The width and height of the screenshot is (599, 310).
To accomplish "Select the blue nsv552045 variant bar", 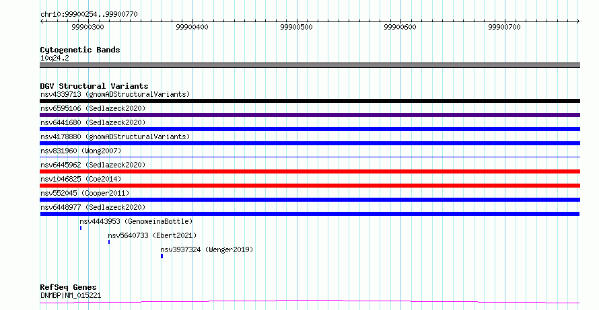I will pyautogui.click(x=310, y=200).
